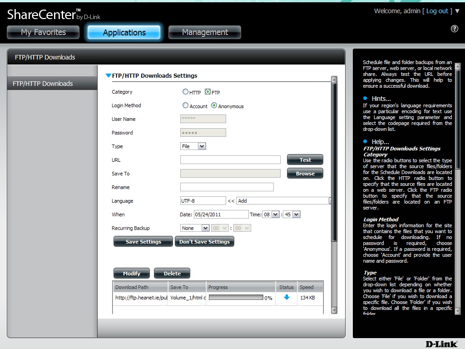The height and width of the screenshot is (349, 465).
Task: Choose Account login method
Action: tap(185, 105)
